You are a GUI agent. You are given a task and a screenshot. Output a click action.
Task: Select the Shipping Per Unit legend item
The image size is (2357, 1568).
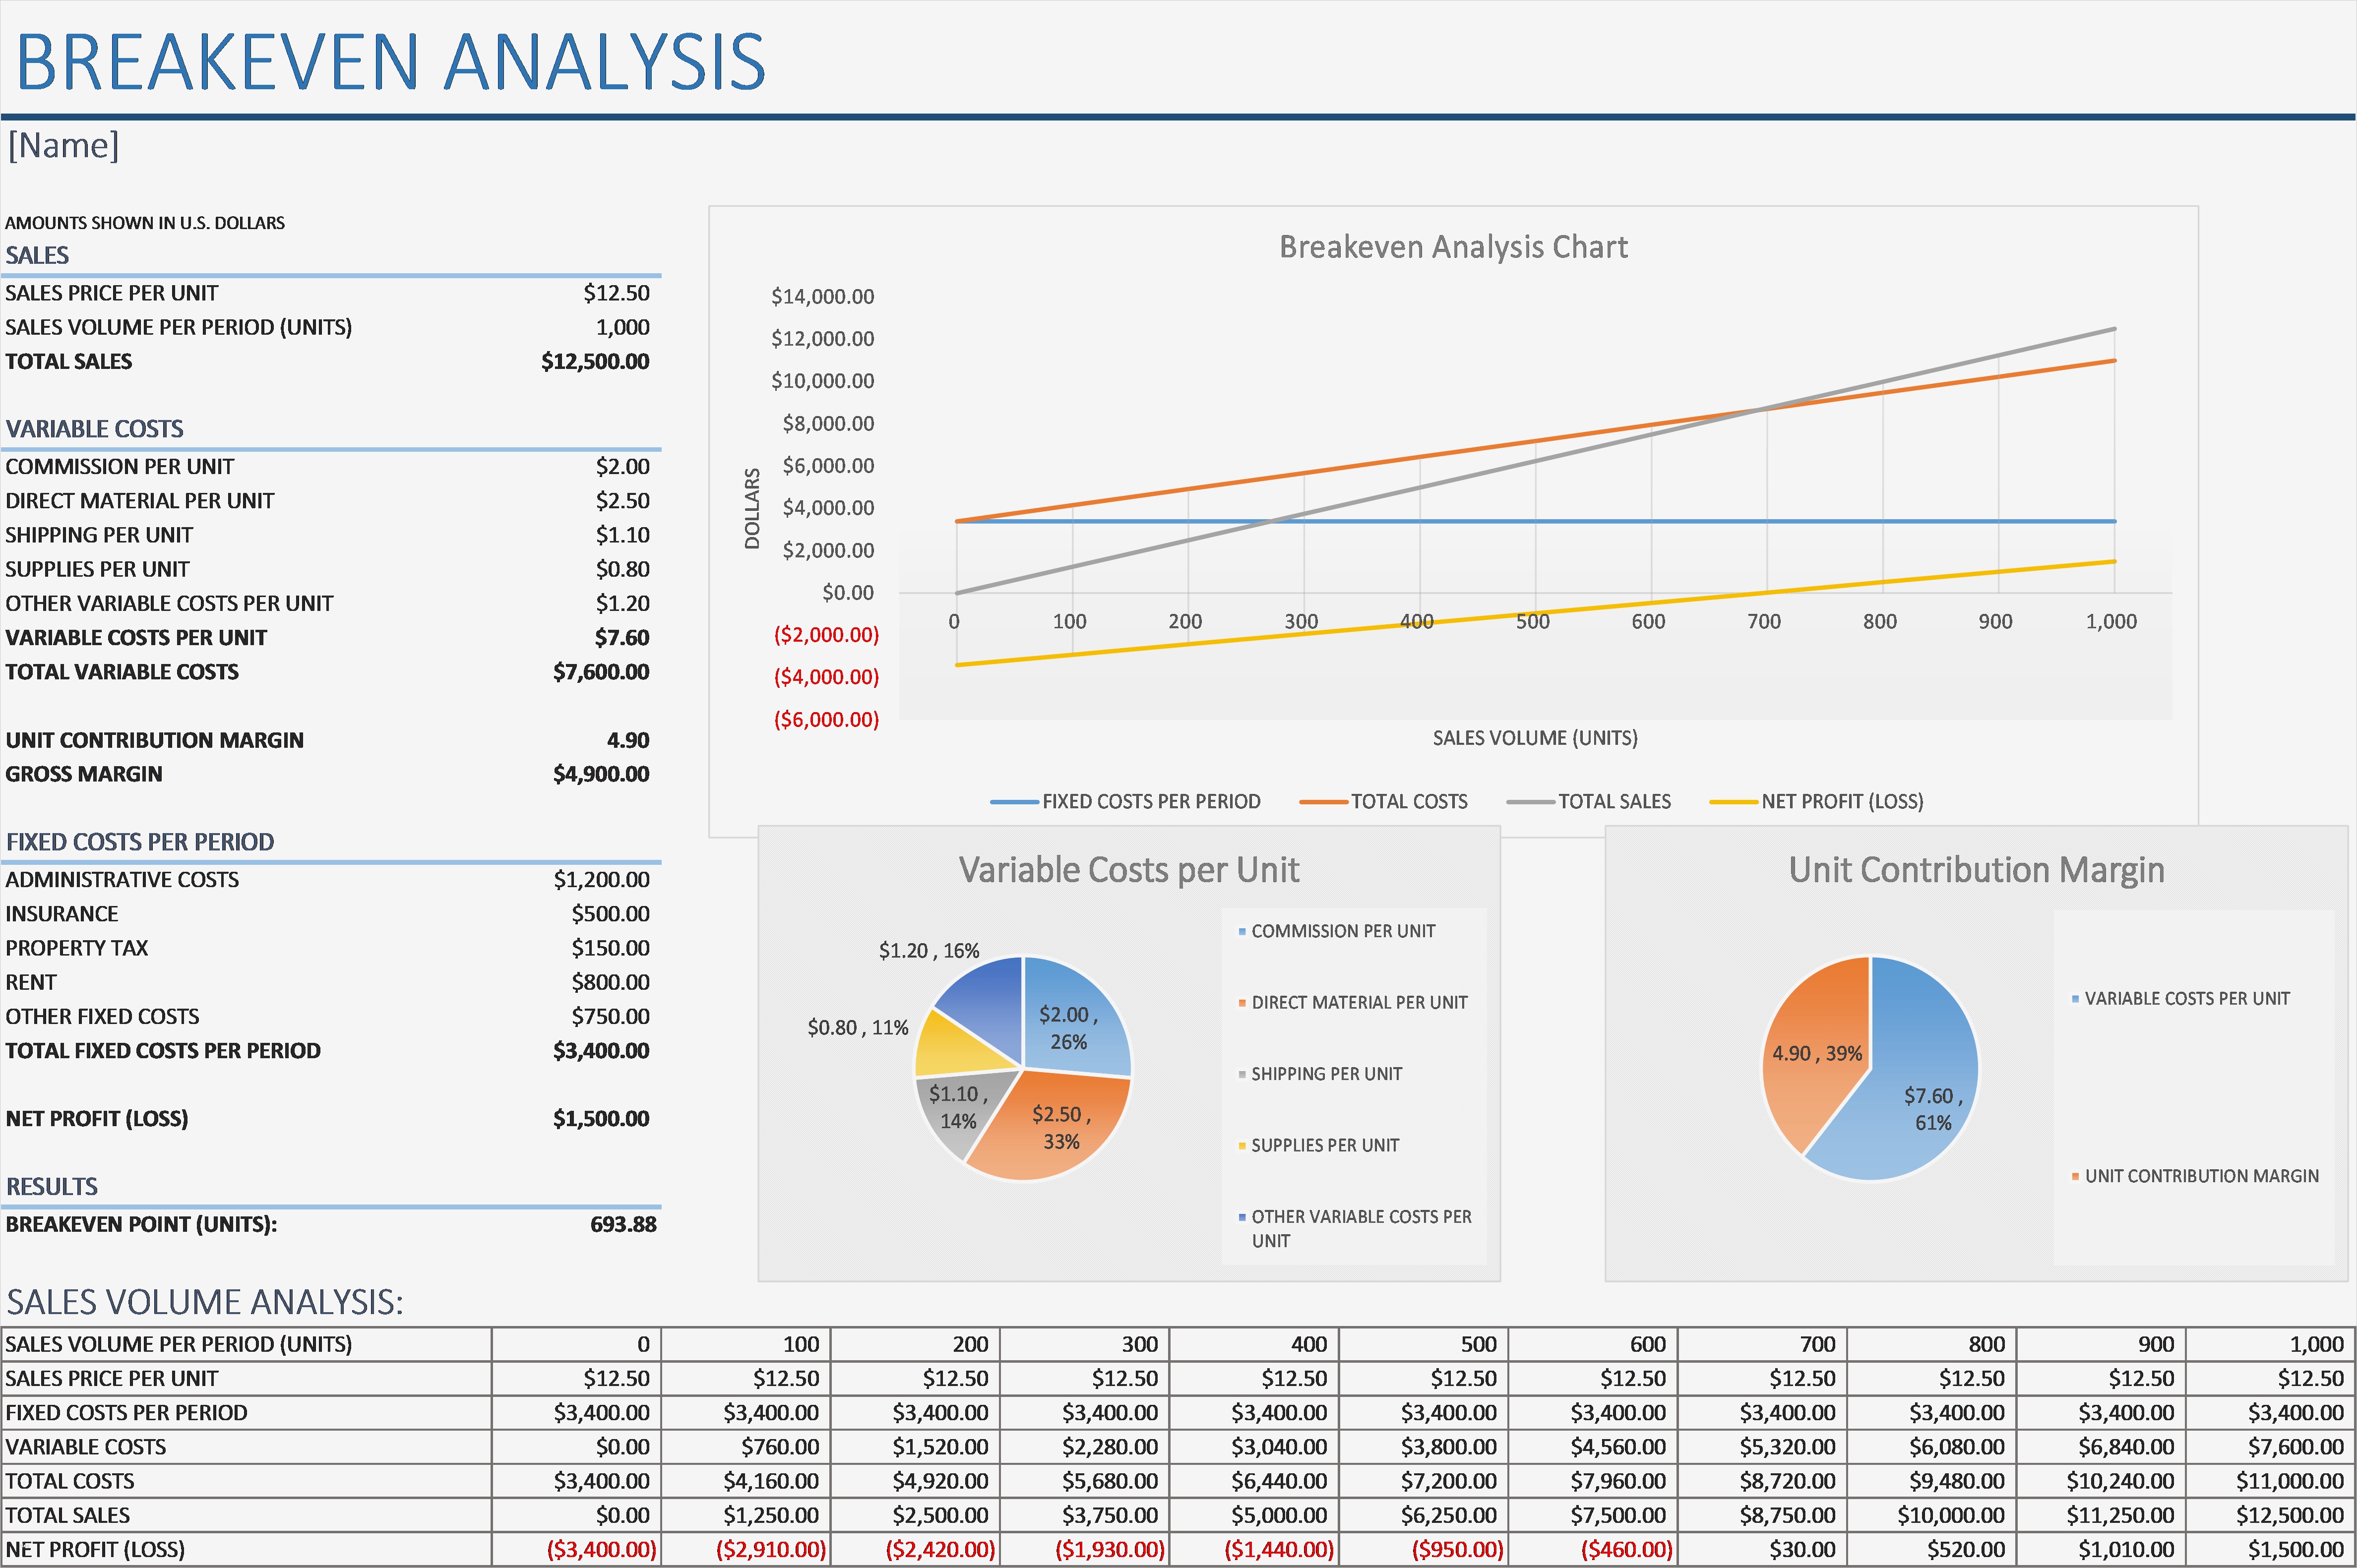(x=1325, y=1074)
